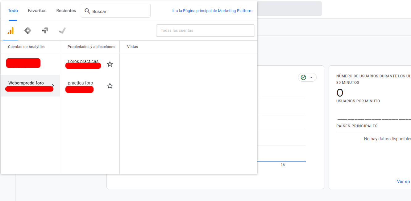
Task: Switch to the Favoritos tab
Action: tap(37, 10)
